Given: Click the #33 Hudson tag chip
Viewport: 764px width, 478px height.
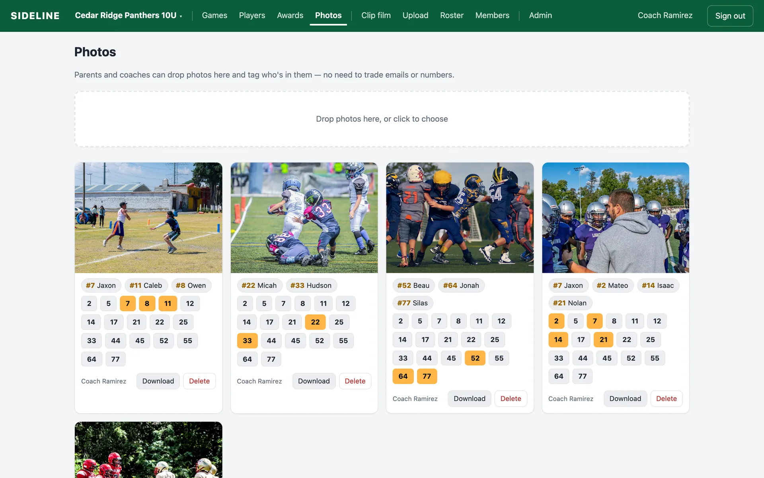Looking at the screenshot, I should coord(311,286).
